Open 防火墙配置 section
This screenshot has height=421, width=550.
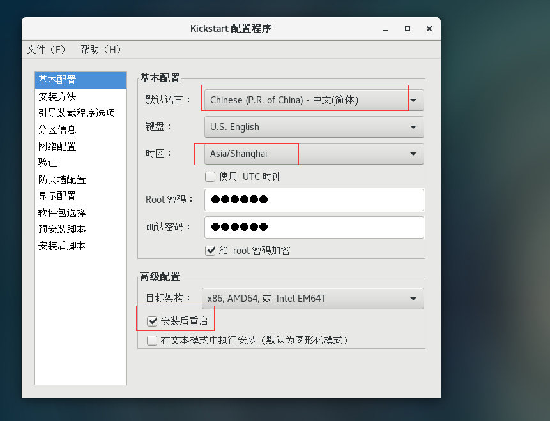[x=80, y=180]
